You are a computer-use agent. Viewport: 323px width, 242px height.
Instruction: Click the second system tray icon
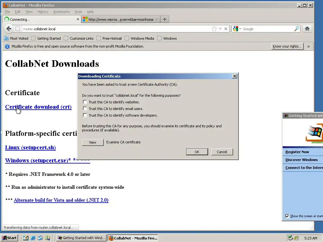(296, 238)
